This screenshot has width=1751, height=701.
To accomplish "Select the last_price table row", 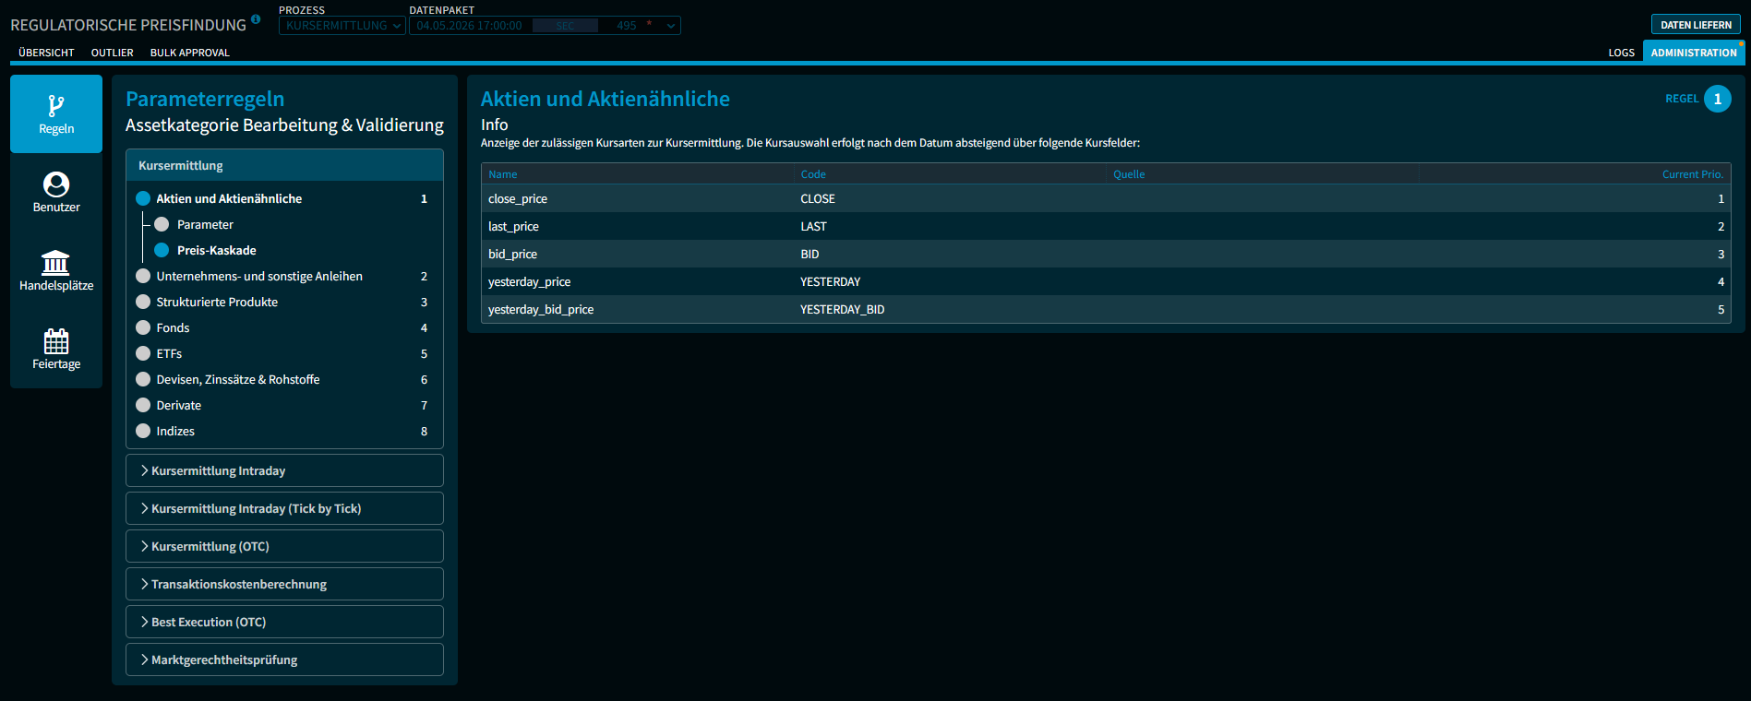I will 1106,226.
